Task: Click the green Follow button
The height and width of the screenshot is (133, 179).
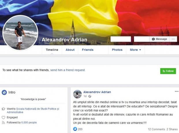Action: pyautogui.click(x=168, y=71)
